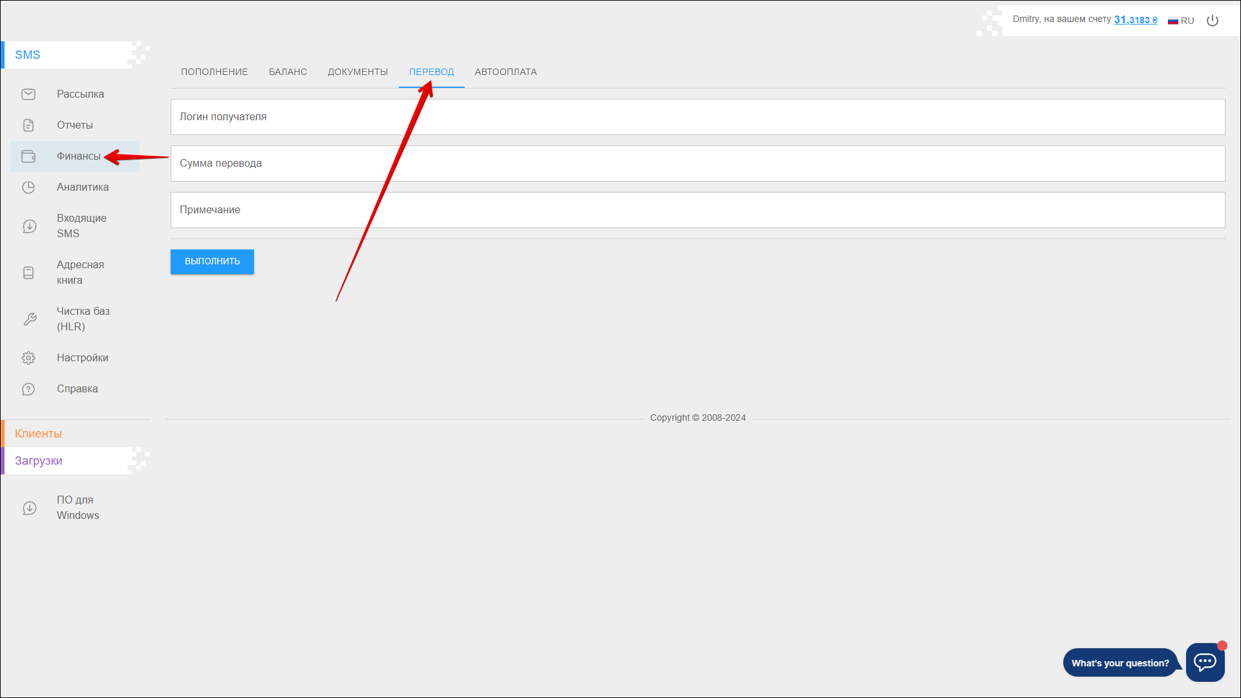1241x698 pixels.
Task: Click the document icon for Отчеты
Action: pos(28,125)
